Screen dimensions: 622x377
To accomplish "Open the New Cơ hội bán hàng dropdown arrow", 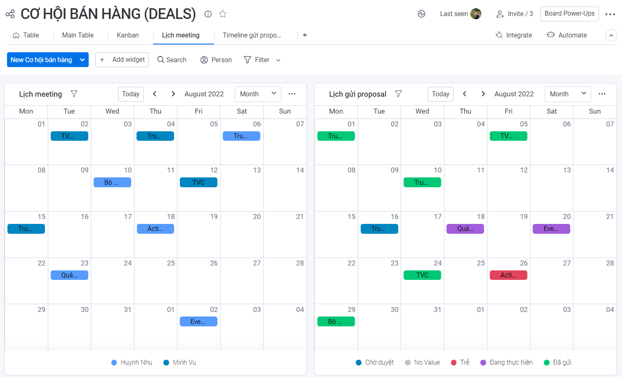I will point(82,60).
